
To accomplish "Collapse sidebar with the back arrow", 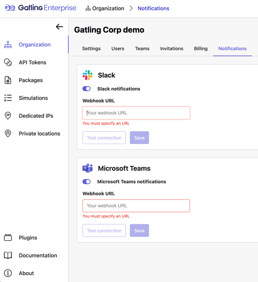I will point(59,27).
